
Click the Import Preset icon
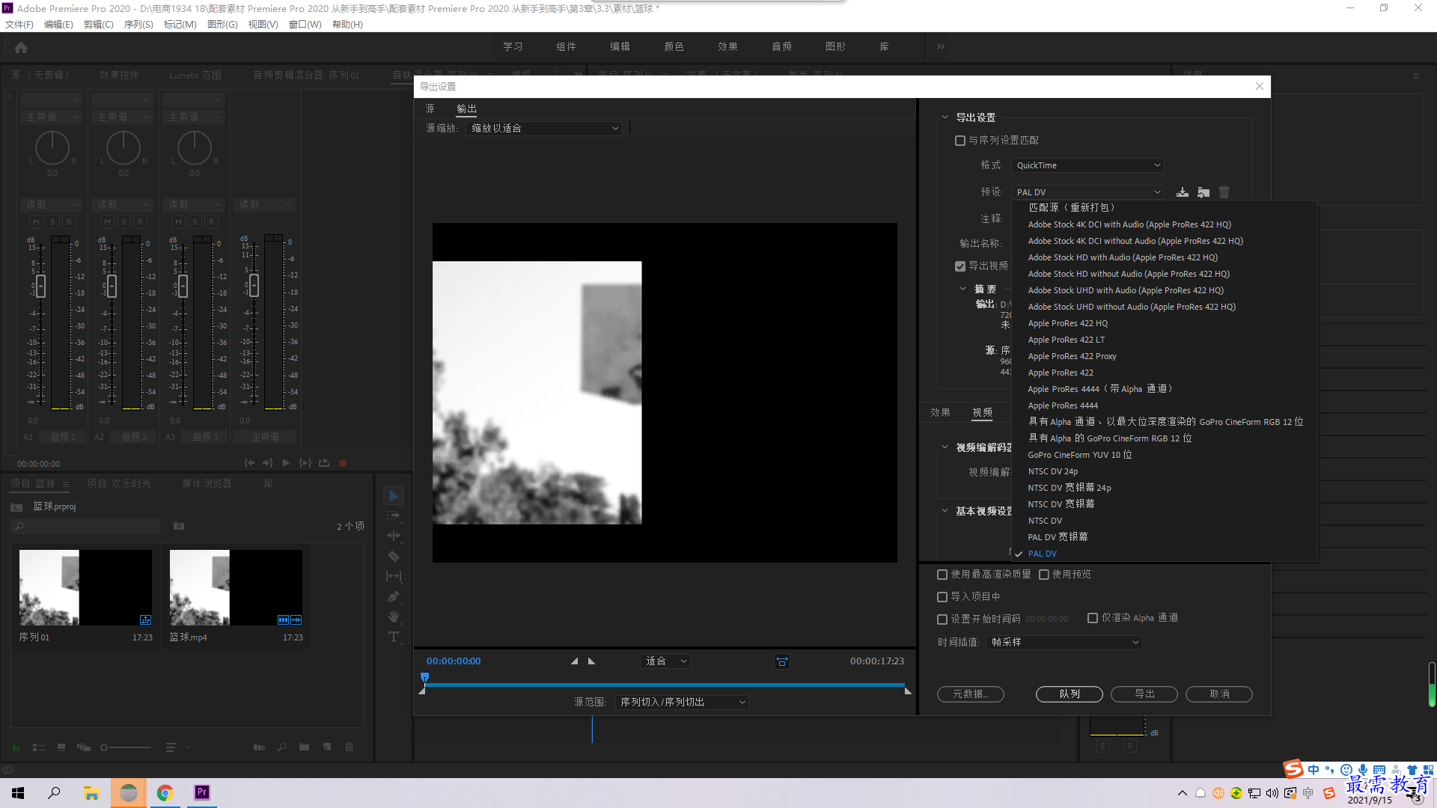[x=1203, y=192]
